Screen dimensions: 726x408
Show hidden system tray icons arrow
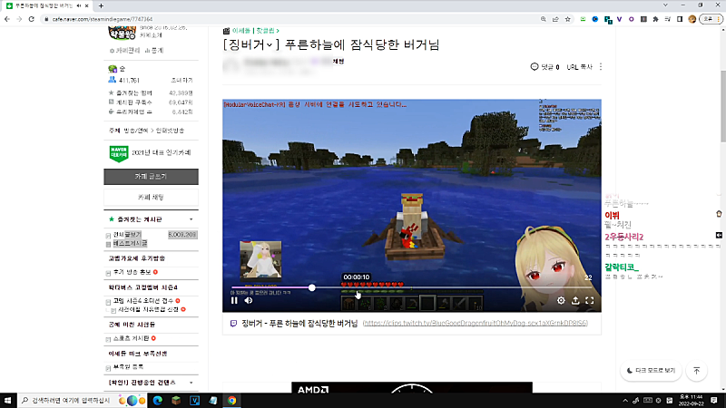click(x=625, y=400)
